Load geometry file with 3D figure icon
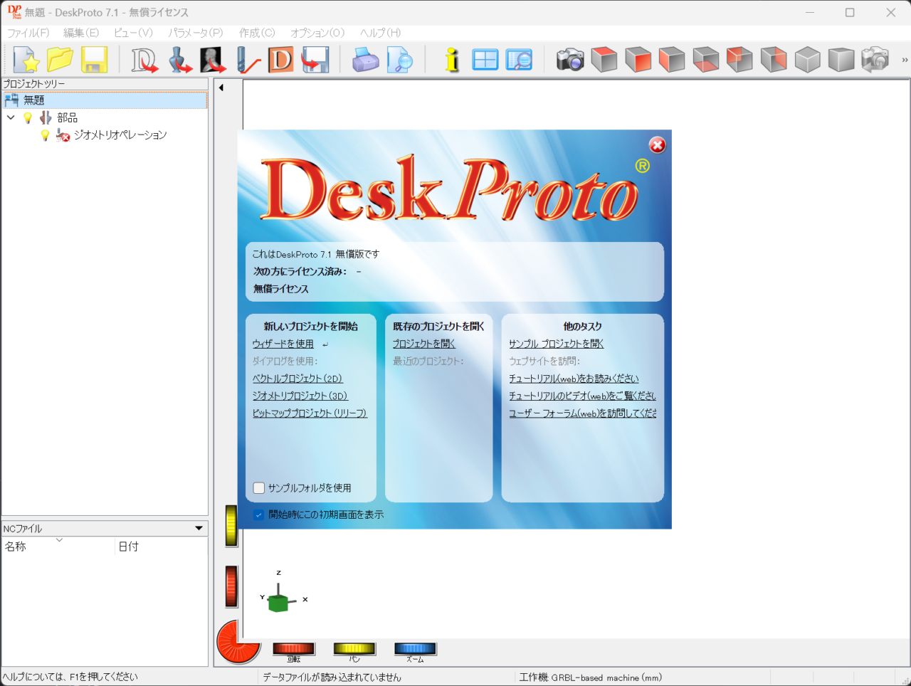 180,60
